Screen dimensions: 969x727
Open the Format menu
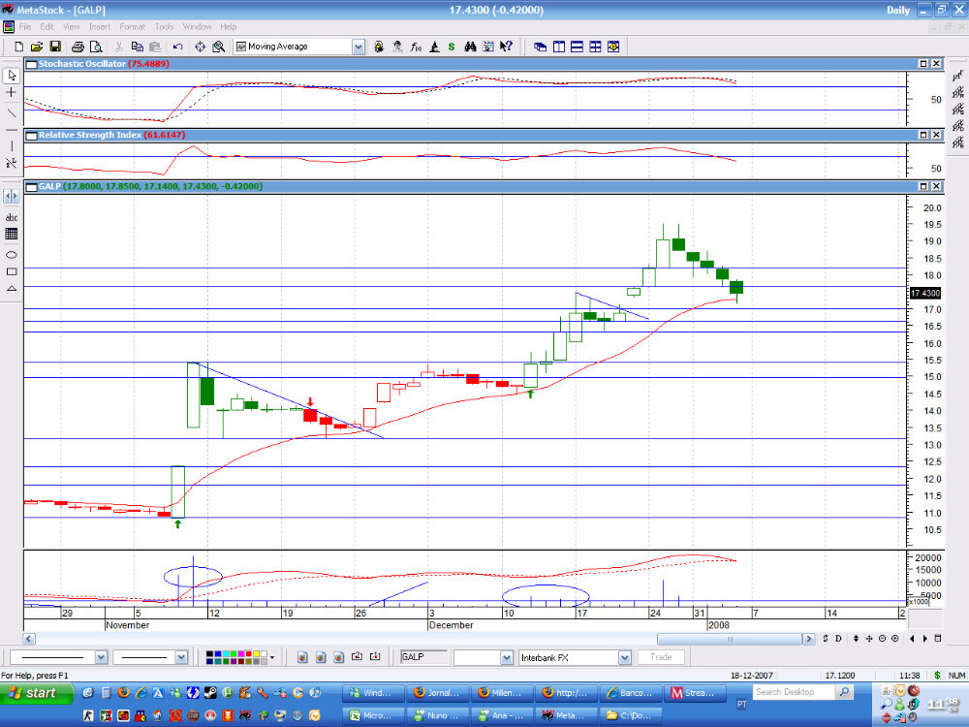tap(132, 26)
